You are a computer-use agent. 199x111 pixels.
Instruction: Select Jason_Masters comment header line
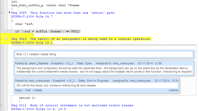pyautogui.click(x=88, y=63)
